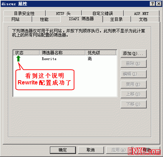The image size is (163, 157).
Task: Sort by 筛选器名称 column header
Action: coord(62,52)
